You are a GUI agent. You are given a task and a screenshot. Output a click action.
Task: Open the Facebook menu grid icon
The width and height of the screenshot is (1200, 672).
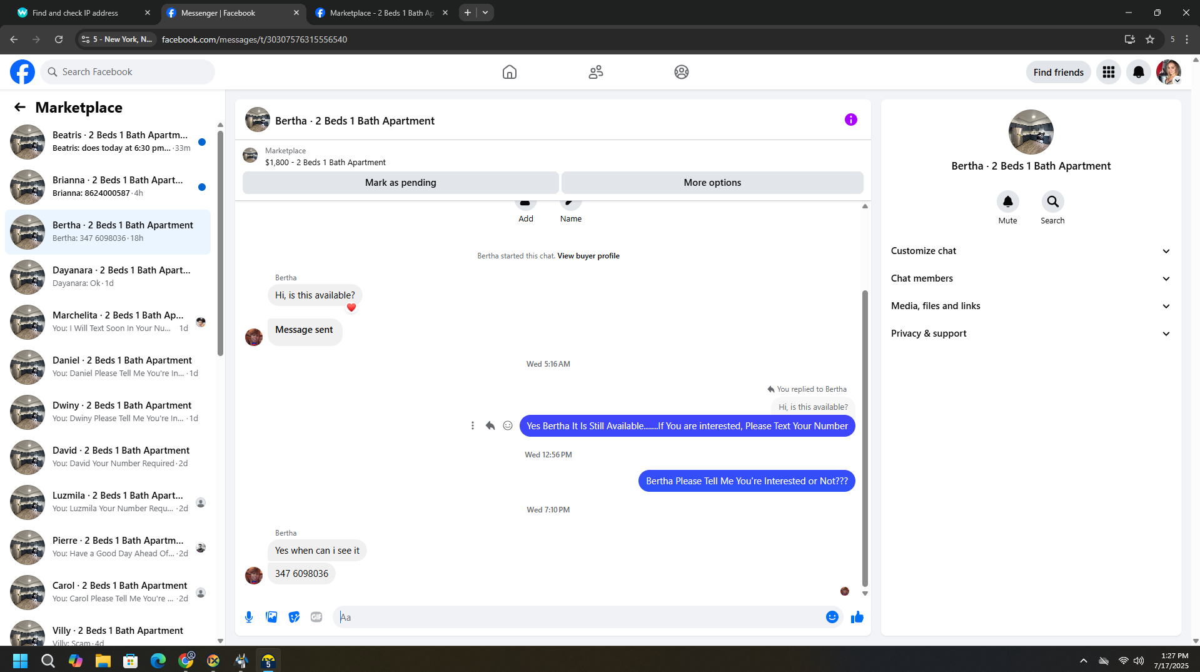[1109, 72]
